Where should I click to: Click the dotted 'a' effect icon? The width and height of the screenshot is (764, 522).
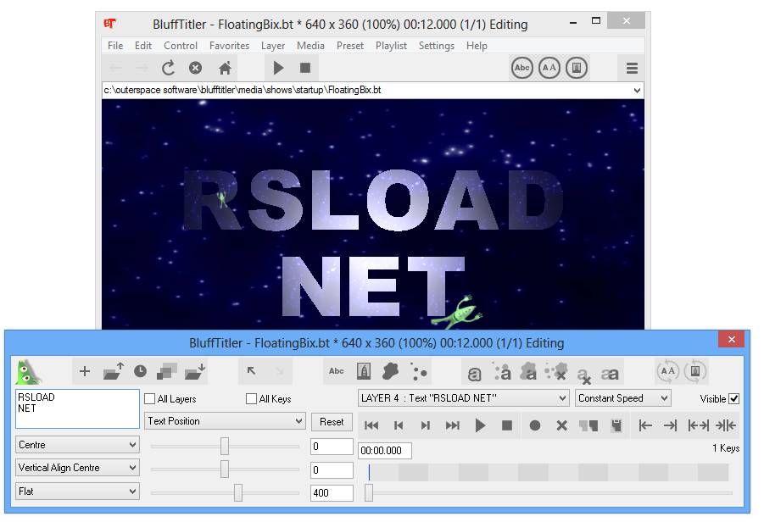[502, 373]
